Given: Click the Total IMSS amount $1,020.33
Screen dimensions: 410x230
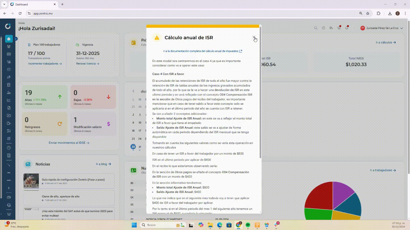Looking at the screenshot, I should click(x=356, y=65).
